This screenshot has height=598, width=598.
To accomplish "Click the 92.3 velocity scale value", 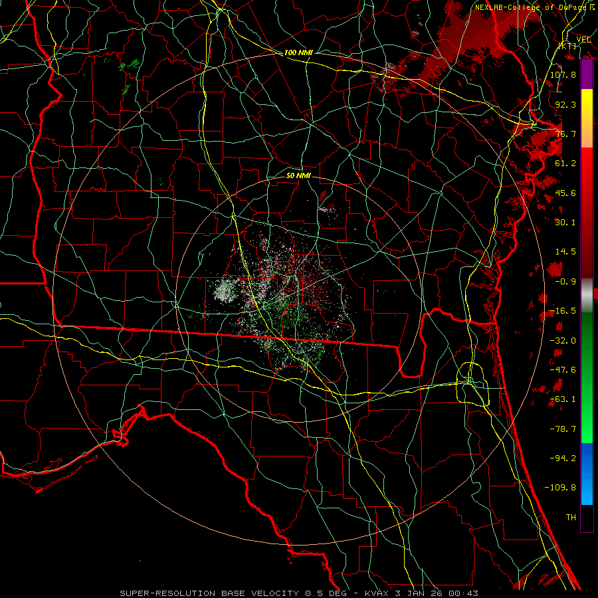I will (565, 104).
